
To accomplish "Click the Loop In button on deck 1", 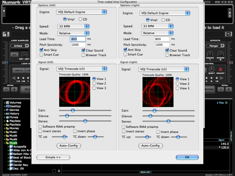I will (19, 70).
